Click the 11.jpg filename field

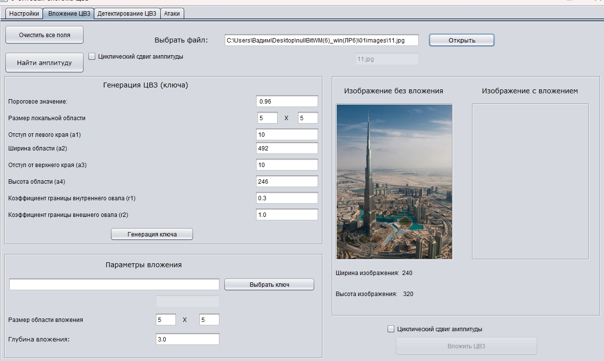(x=387, y=59)
